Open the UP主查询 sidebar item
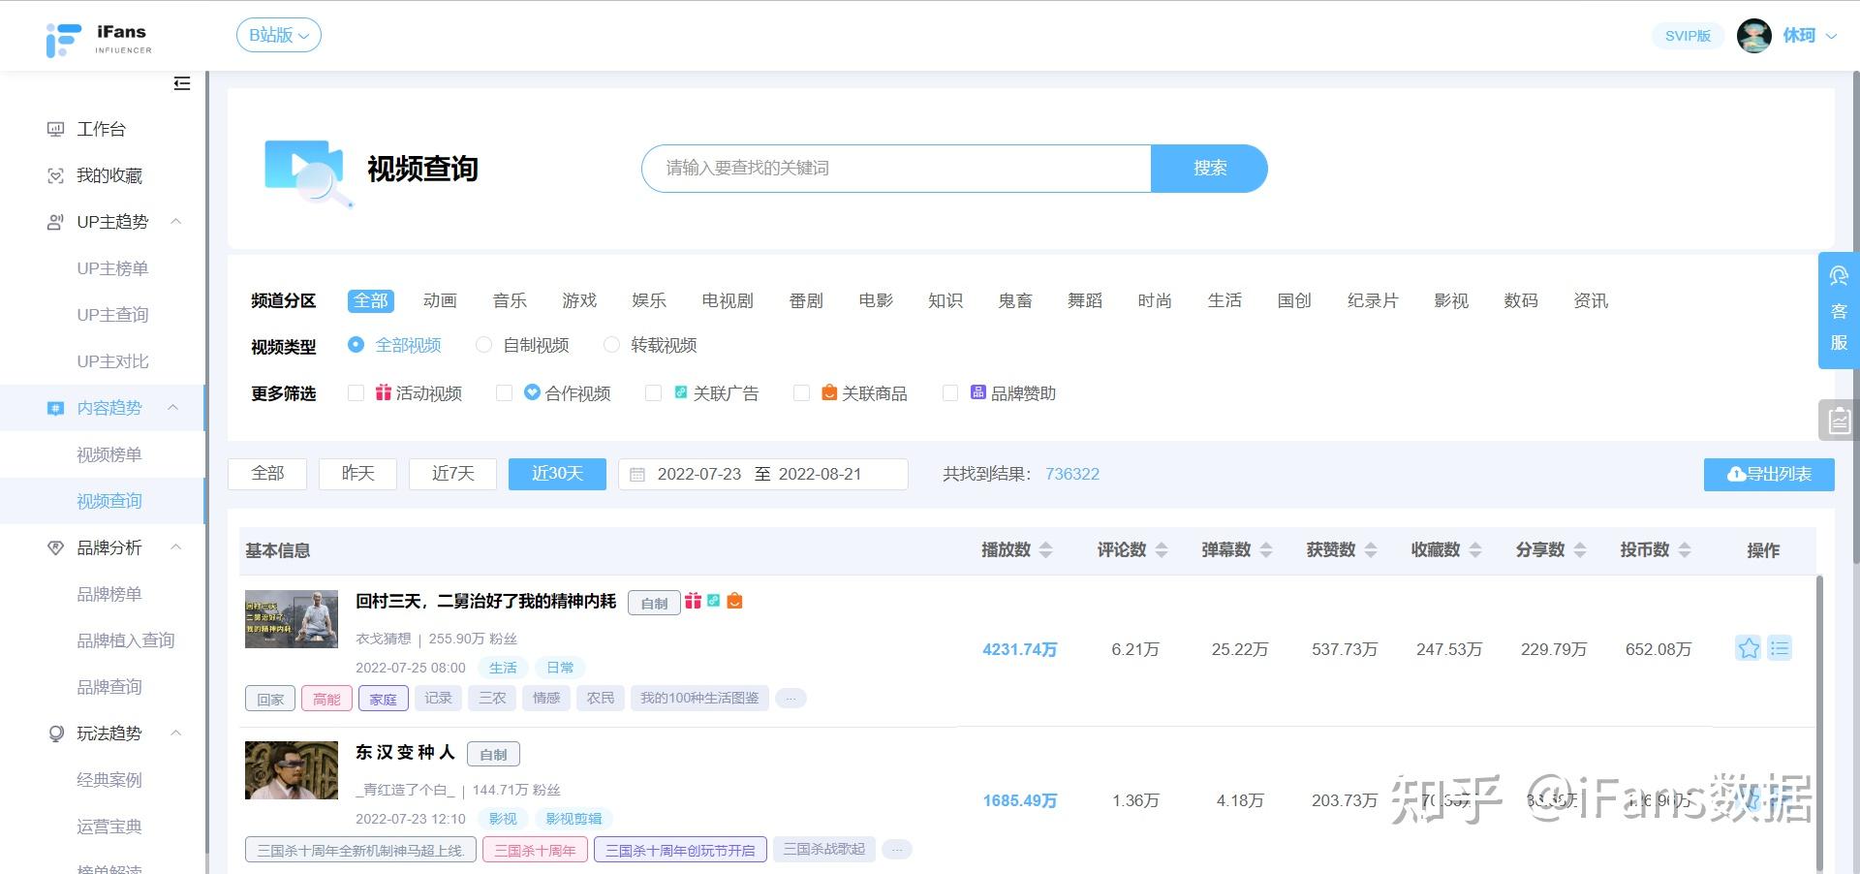Viewport: 1860px width, 874px height. click(112, 315)
